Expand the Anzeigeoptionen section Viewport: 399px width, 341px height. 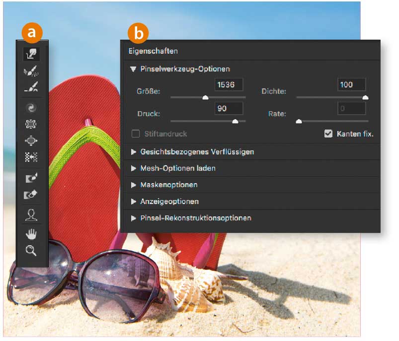point(133,202)
